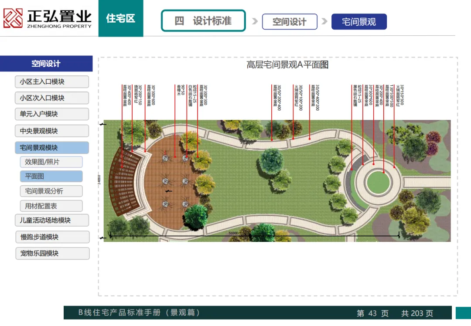
Task: Click the 高层宅间景观A平面图 title
Action: [287, 65]
